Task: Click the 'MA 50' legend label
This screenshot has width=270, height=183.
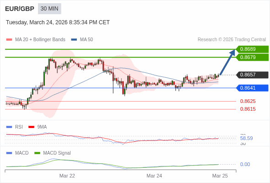Action: click(x=86, y=40)
